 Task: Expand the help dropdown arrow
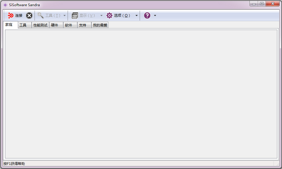[x=155, y=16]
